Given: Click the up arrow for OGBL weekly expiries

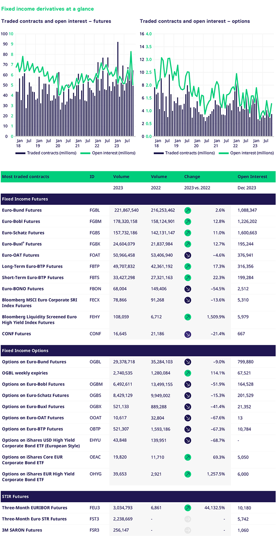Looking at the screenshot, I should point(188,373).
